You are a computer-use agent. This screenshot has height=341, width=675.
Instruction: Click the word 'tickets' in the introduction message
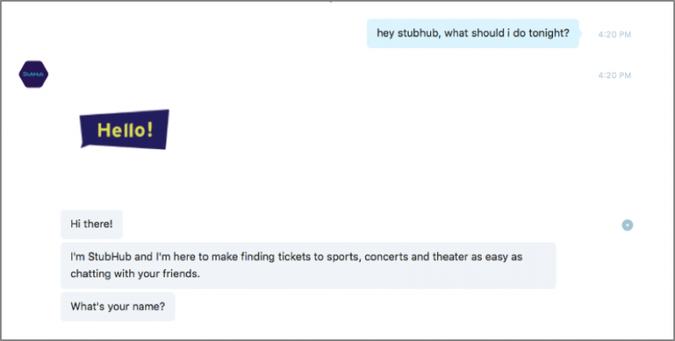[x=295, y=257]
